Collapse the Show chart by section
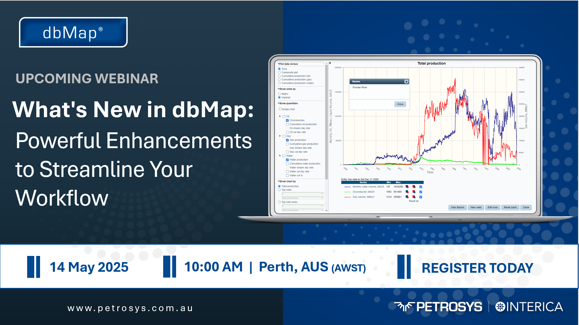 tap(287, 181)
